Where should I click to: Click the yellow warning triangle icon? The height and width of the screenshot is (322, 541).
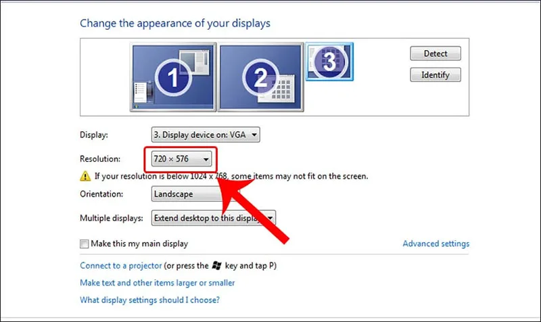point(85,176)
